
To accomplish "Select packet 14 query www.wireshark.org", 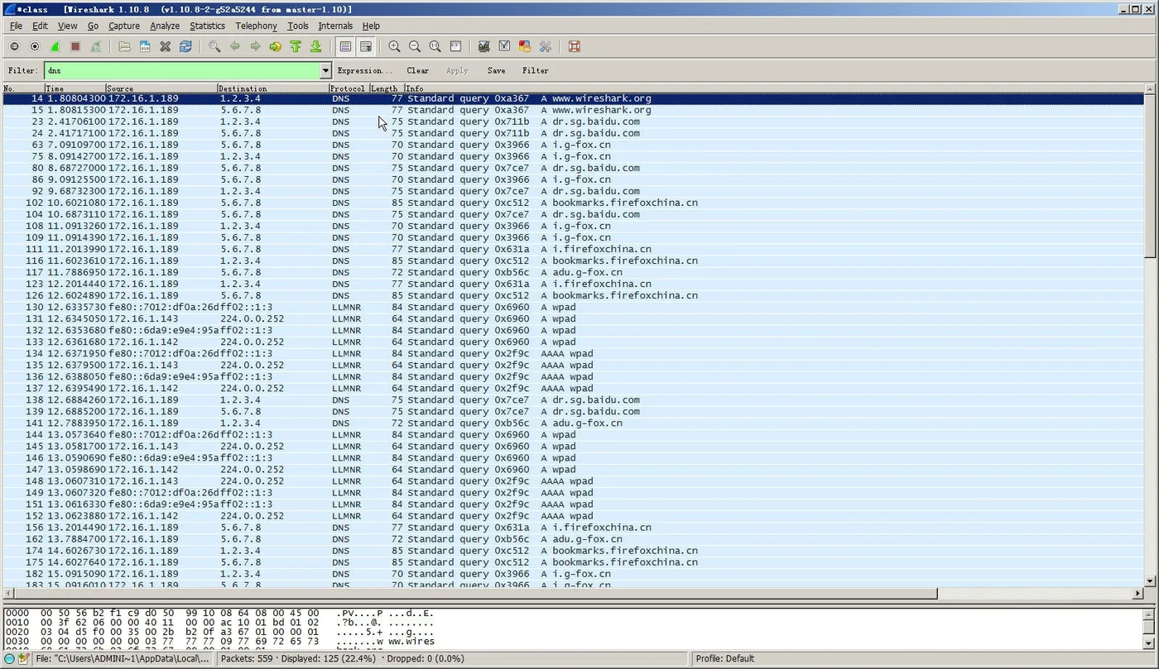I will (x=573, y=98).
